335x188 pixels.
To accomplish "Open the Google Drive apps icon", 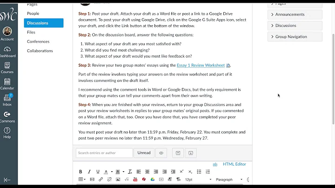I will [x=153, y=180].
